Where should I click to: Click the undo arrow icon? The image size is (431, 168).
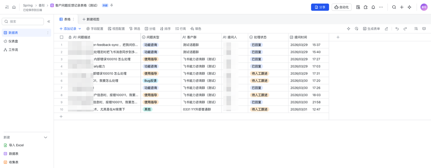(397, 29)
